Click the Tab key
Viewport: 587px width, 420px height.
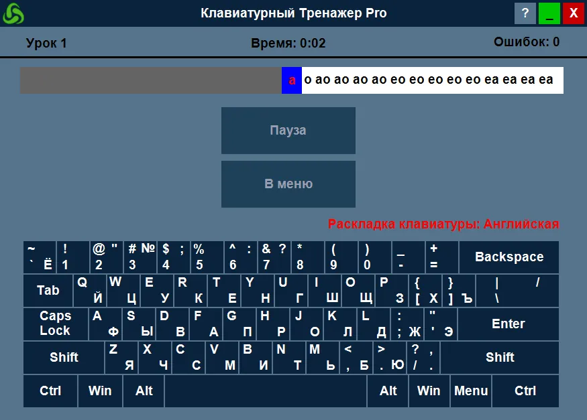point(48,290)
